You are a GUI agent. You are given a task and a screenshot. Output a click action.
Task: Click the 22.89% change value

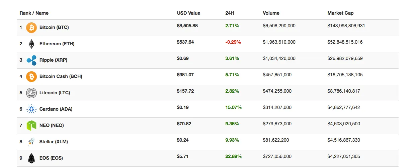pyautogui.click(x=233, y=156)
